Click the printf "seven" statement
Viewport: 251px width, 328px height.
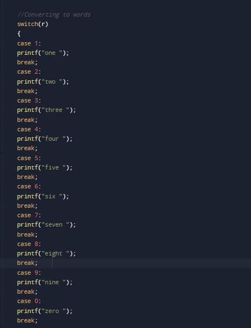click(46, 225)
